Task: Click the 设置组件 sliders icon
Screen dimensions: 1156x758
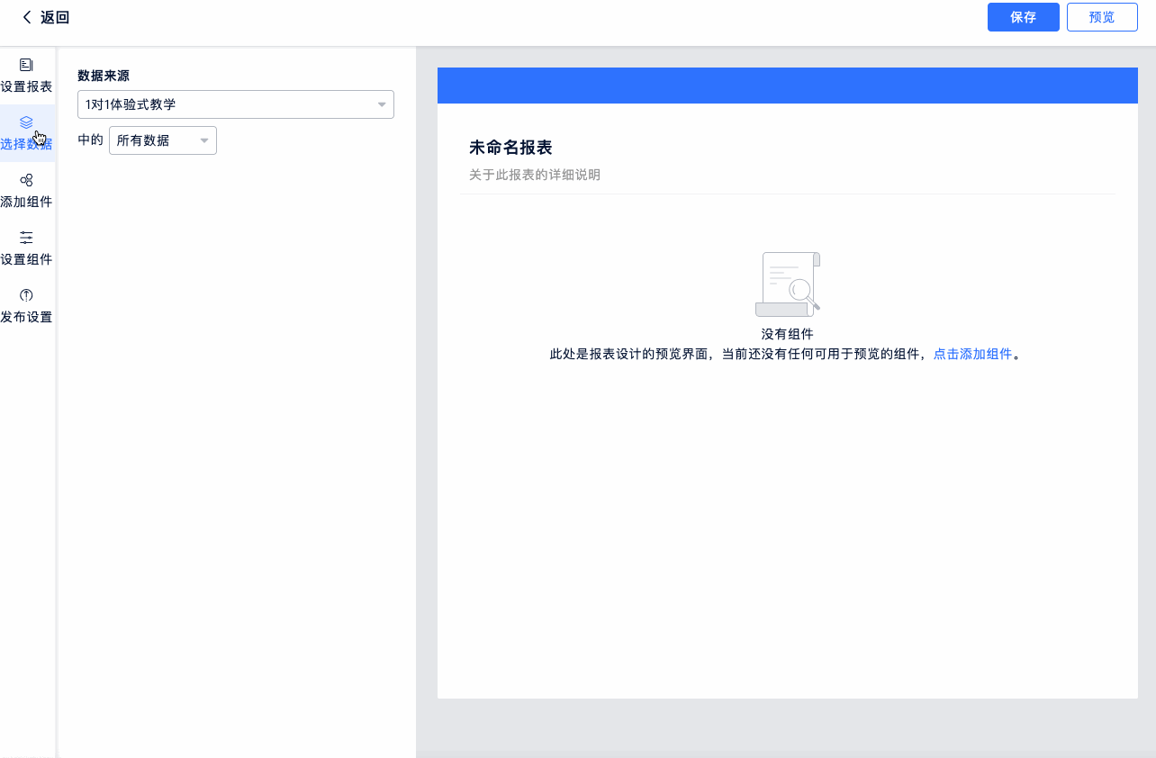Action: [x=26, y=238]
